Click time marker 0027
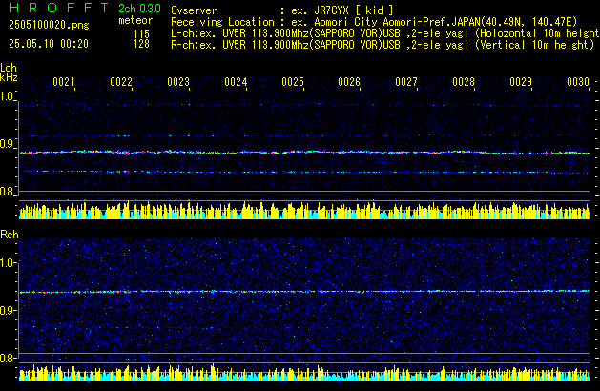600x391 pixels. pos(406,82)
